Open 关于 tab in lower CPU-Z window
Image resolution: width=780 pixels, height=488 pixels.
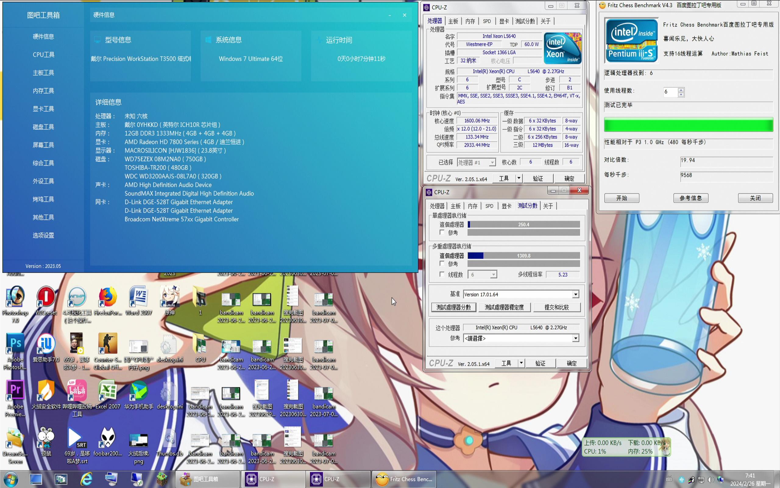(548, 206)
